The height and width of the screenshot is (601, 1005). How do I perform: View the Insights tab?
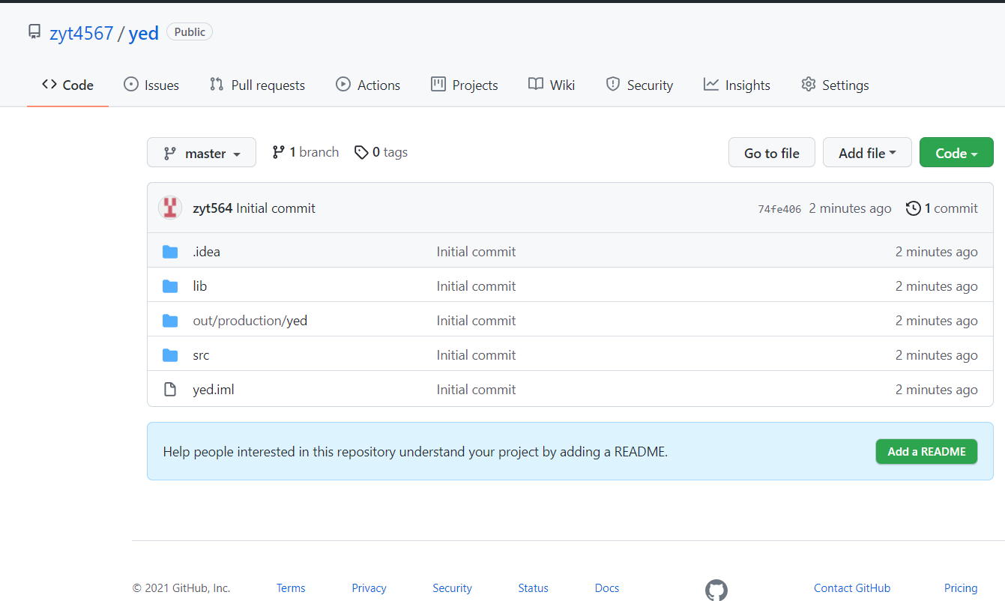[737, 85]
